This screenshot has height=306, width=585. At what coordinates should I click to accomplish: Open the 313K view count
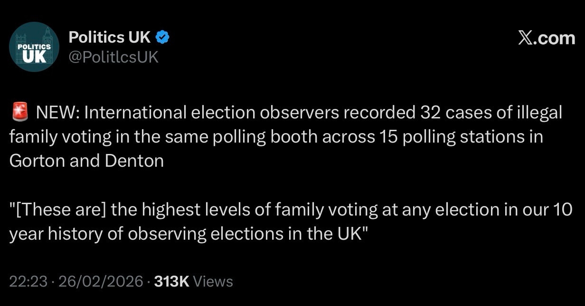172,281
